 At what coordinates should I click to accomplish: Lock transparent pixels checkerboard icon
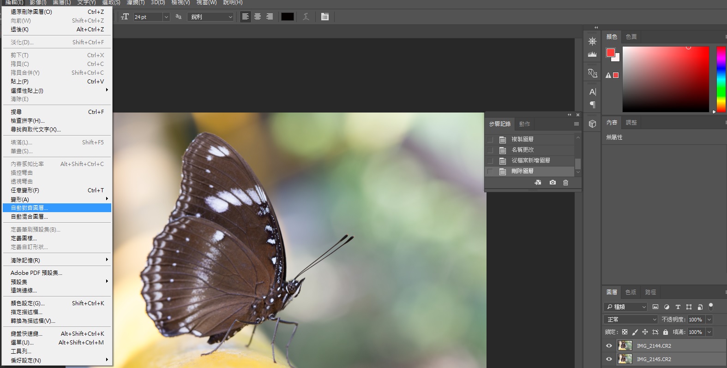coord(625,332)
